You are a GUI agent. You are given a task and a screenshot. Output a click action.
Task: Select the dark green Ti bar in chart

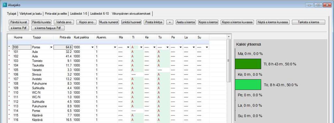click(x=248, y=64)
